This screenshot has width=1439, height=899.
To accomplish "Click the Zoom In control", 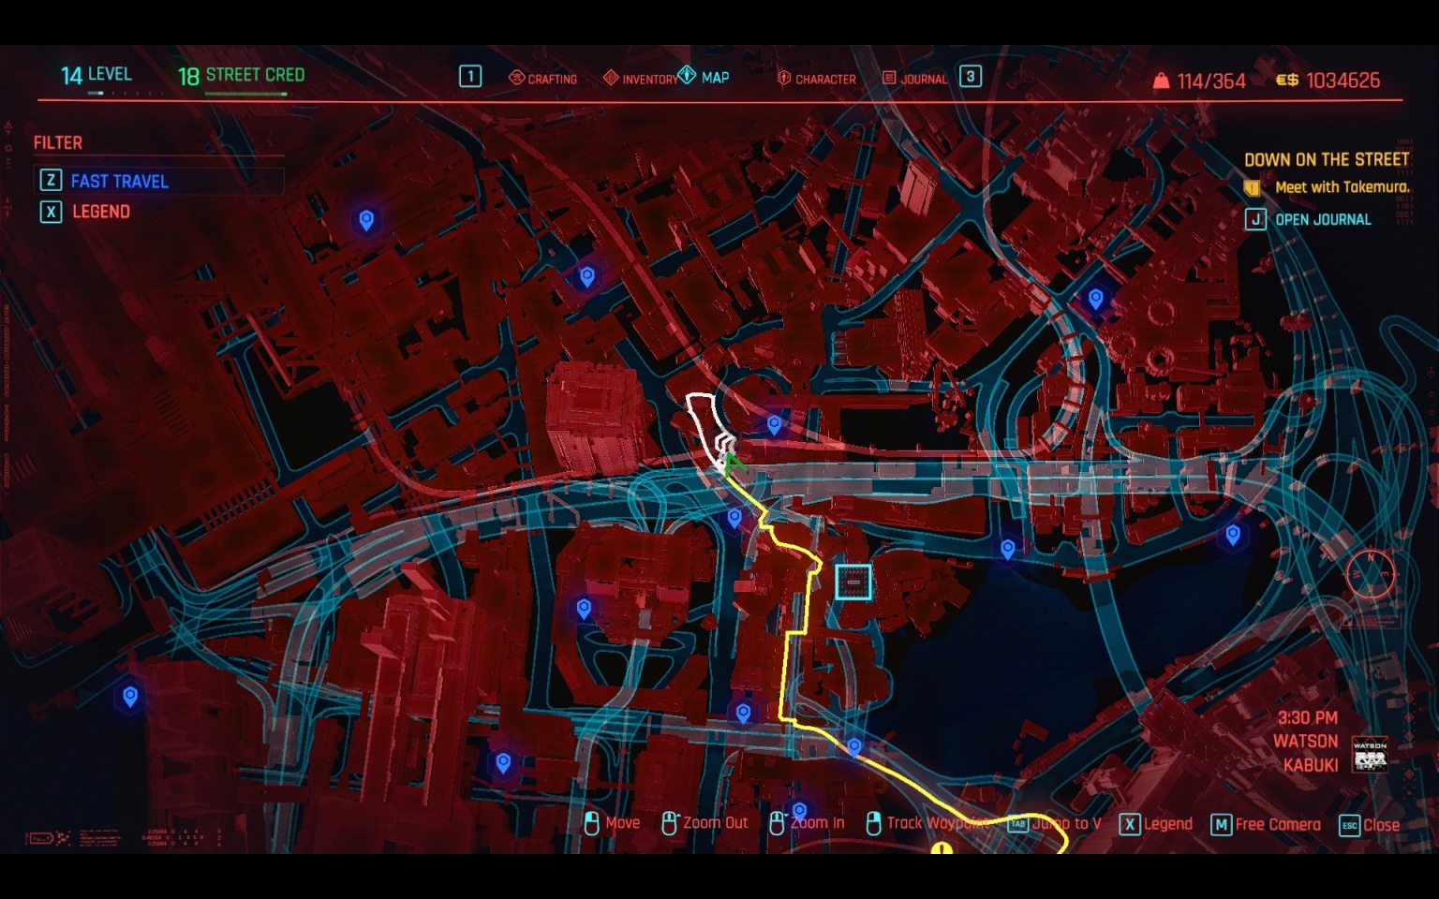I will [x=776, y=823].
